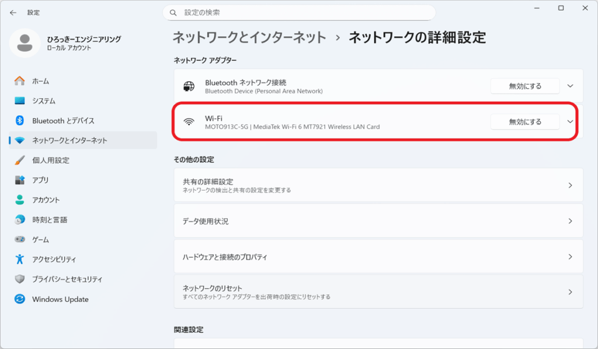
Task: Click the Wi-Fi signal adapter icon
Action: (189, 122)
